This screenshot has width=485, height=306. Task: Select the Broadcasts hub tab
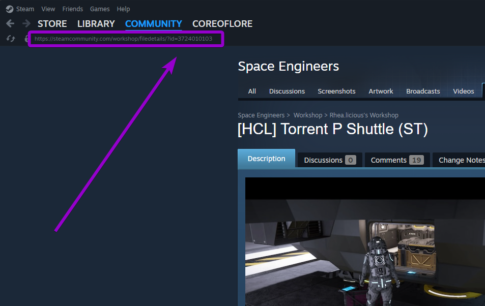point(423,91)
